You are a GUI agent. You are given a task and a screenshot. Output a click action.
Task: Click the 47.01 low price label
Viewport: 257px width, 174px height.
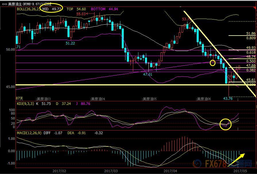pyautogui.click(x=148, y=74)
